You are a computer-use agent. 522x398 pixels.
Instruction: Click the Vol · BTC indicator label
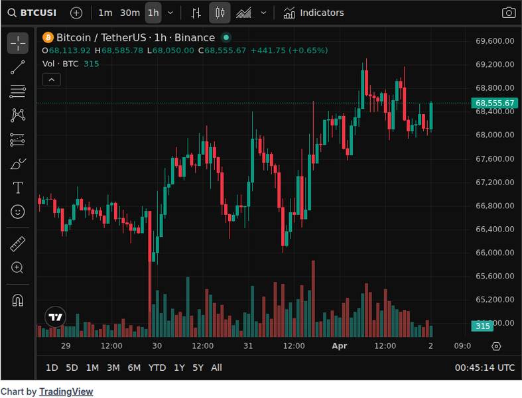click(60, 64)
